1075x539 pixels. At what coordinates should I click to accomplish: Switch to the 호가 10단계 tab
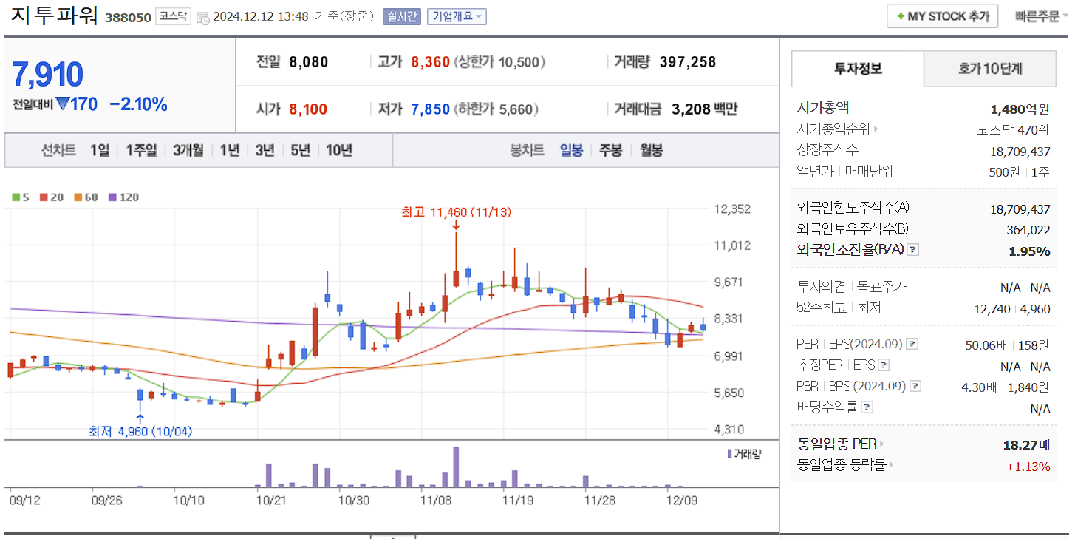[x=989, y=68]
